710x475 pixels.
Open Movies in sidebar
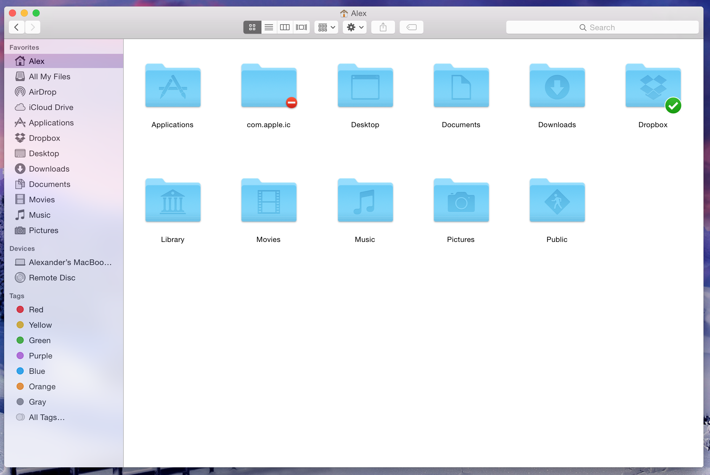point(64,200)
